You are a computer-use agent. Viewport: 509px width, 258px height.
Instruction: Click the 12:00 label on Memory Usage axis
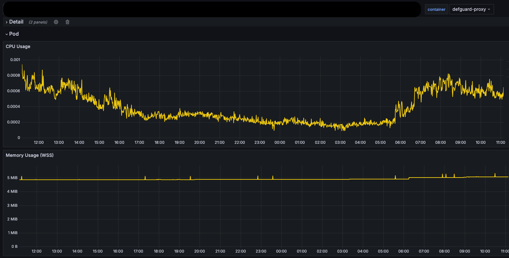tap(37, 251)
